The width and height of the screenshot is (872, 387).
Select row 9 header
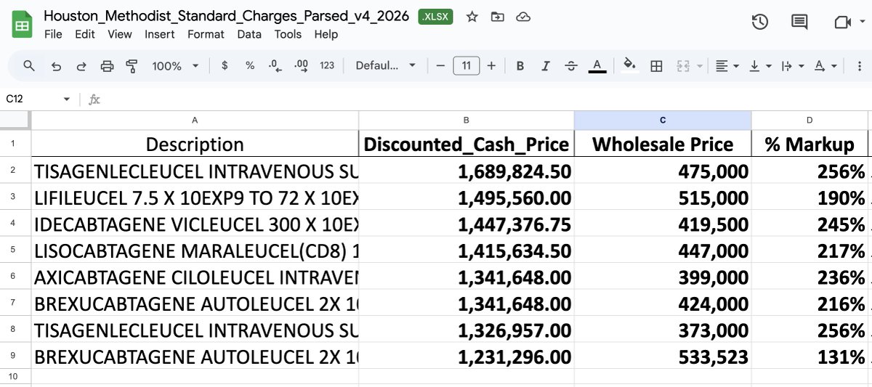coord(15,357)
